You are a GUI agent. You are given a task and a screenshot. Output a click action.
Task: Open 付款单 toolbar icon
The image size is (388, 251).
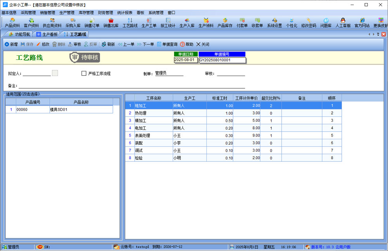coord(242,23)
